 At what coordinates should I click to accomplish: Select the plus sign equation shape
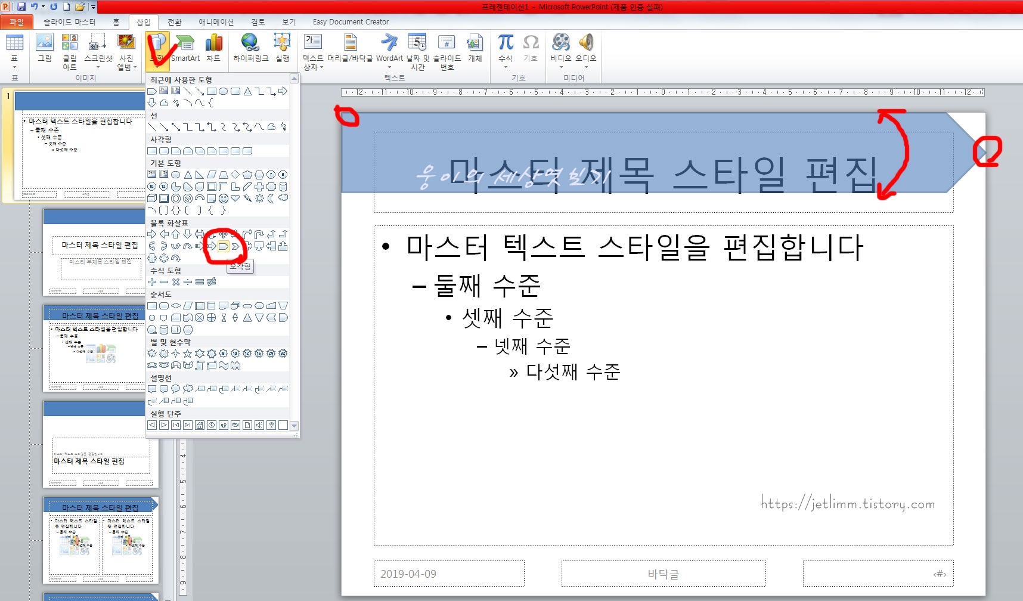152,282
